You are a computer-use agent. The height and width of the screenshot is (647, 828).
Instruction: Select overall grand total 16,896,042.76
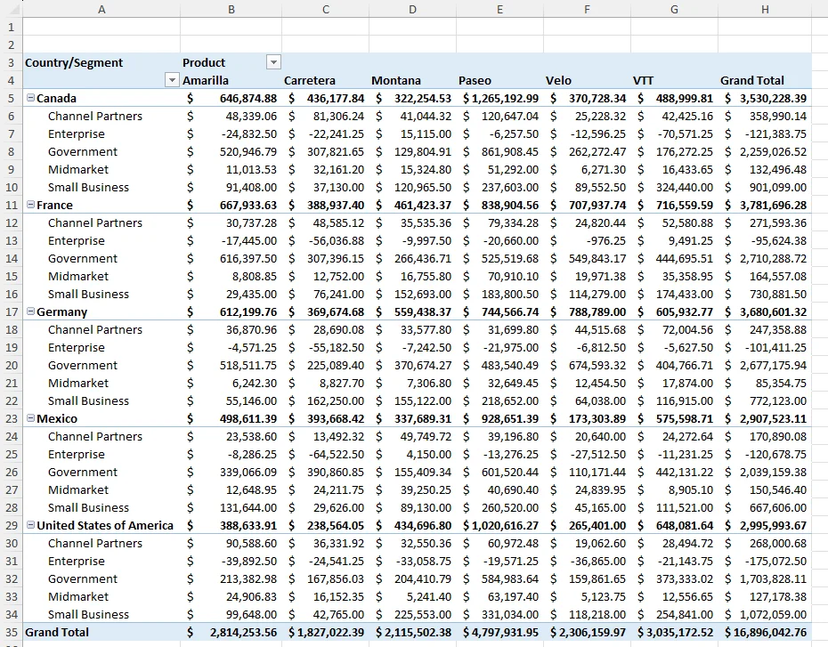pyautogui.click(x=765, y=632)
